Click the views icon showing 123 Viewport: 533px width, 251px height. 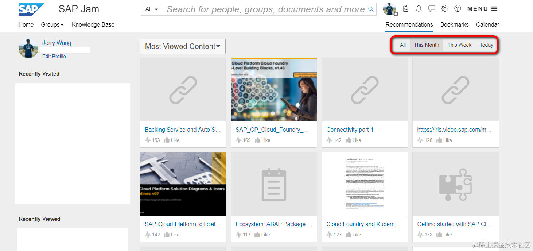point(330,235)
